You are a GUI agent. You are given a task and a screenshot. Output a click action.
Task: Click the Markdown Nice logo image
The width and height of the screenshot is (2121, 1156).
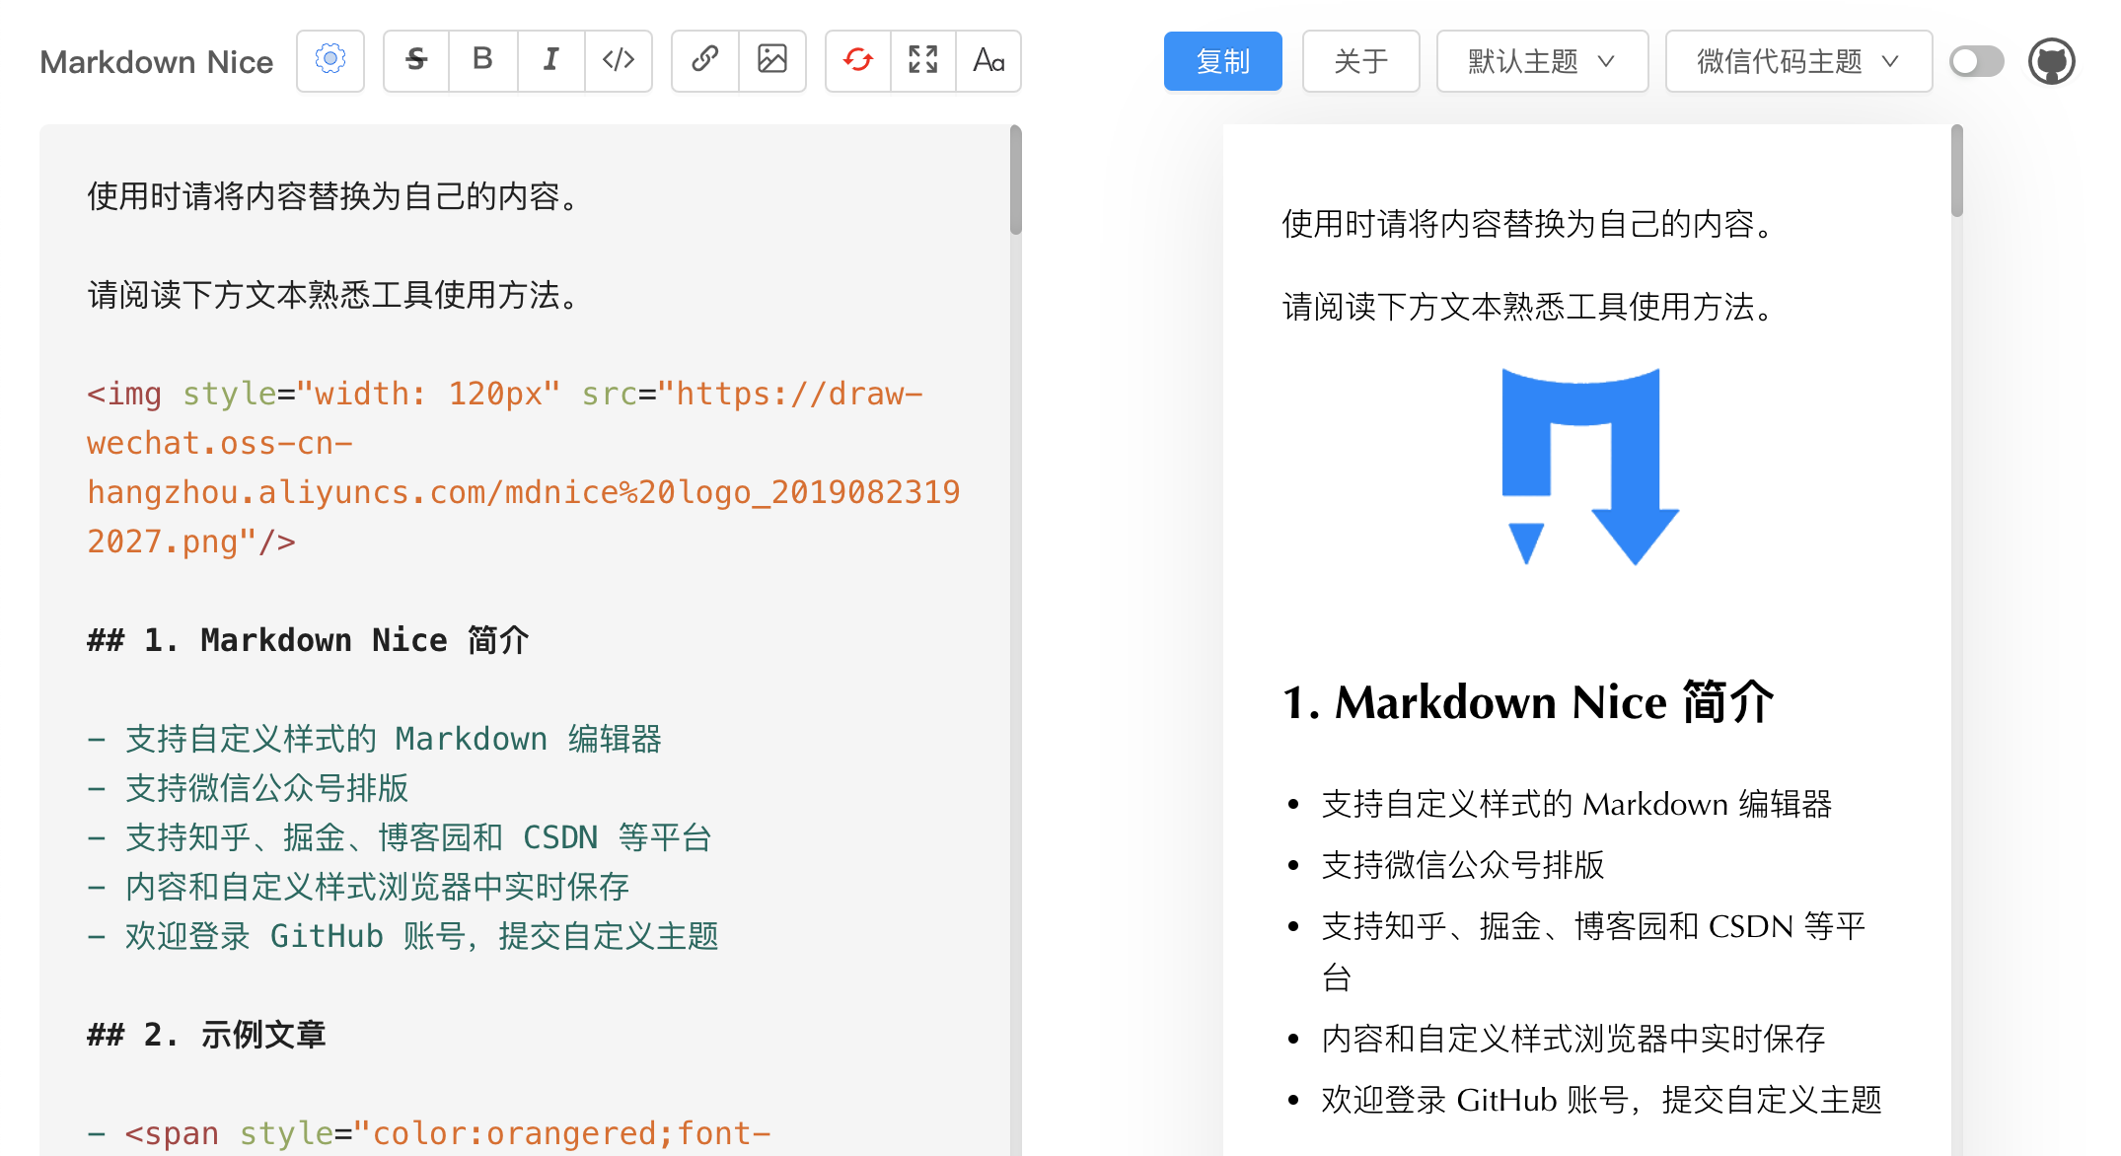click(x=1589, y=473)
